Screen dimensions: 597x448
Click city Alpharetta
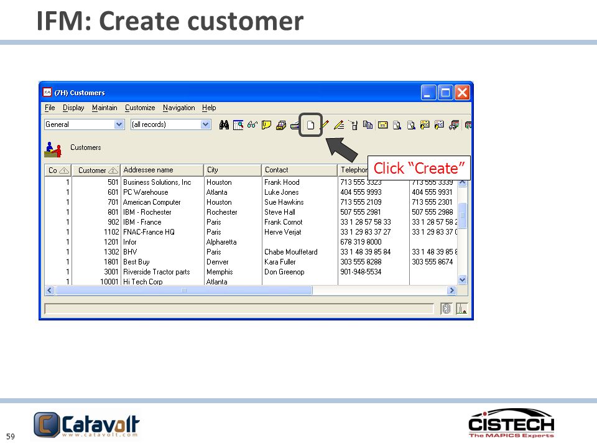point(221,242)
